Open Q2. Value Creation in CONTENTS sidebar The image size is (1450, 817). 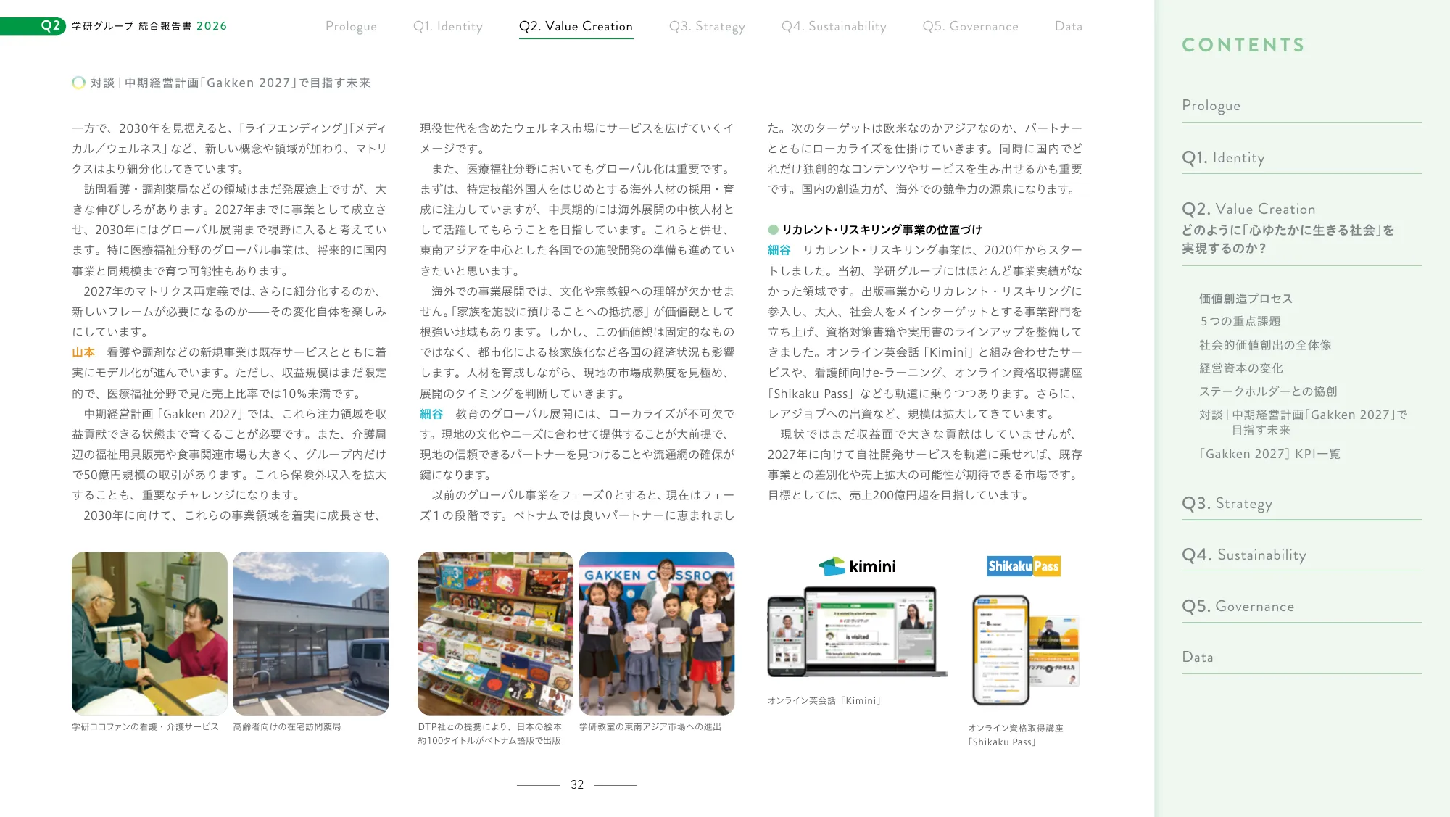pyautogui.click(x=1248, y=209)
